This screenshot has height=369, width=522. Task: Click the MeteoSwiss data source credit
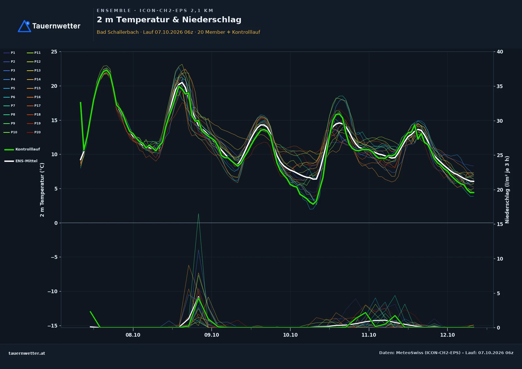coord(446,353)
